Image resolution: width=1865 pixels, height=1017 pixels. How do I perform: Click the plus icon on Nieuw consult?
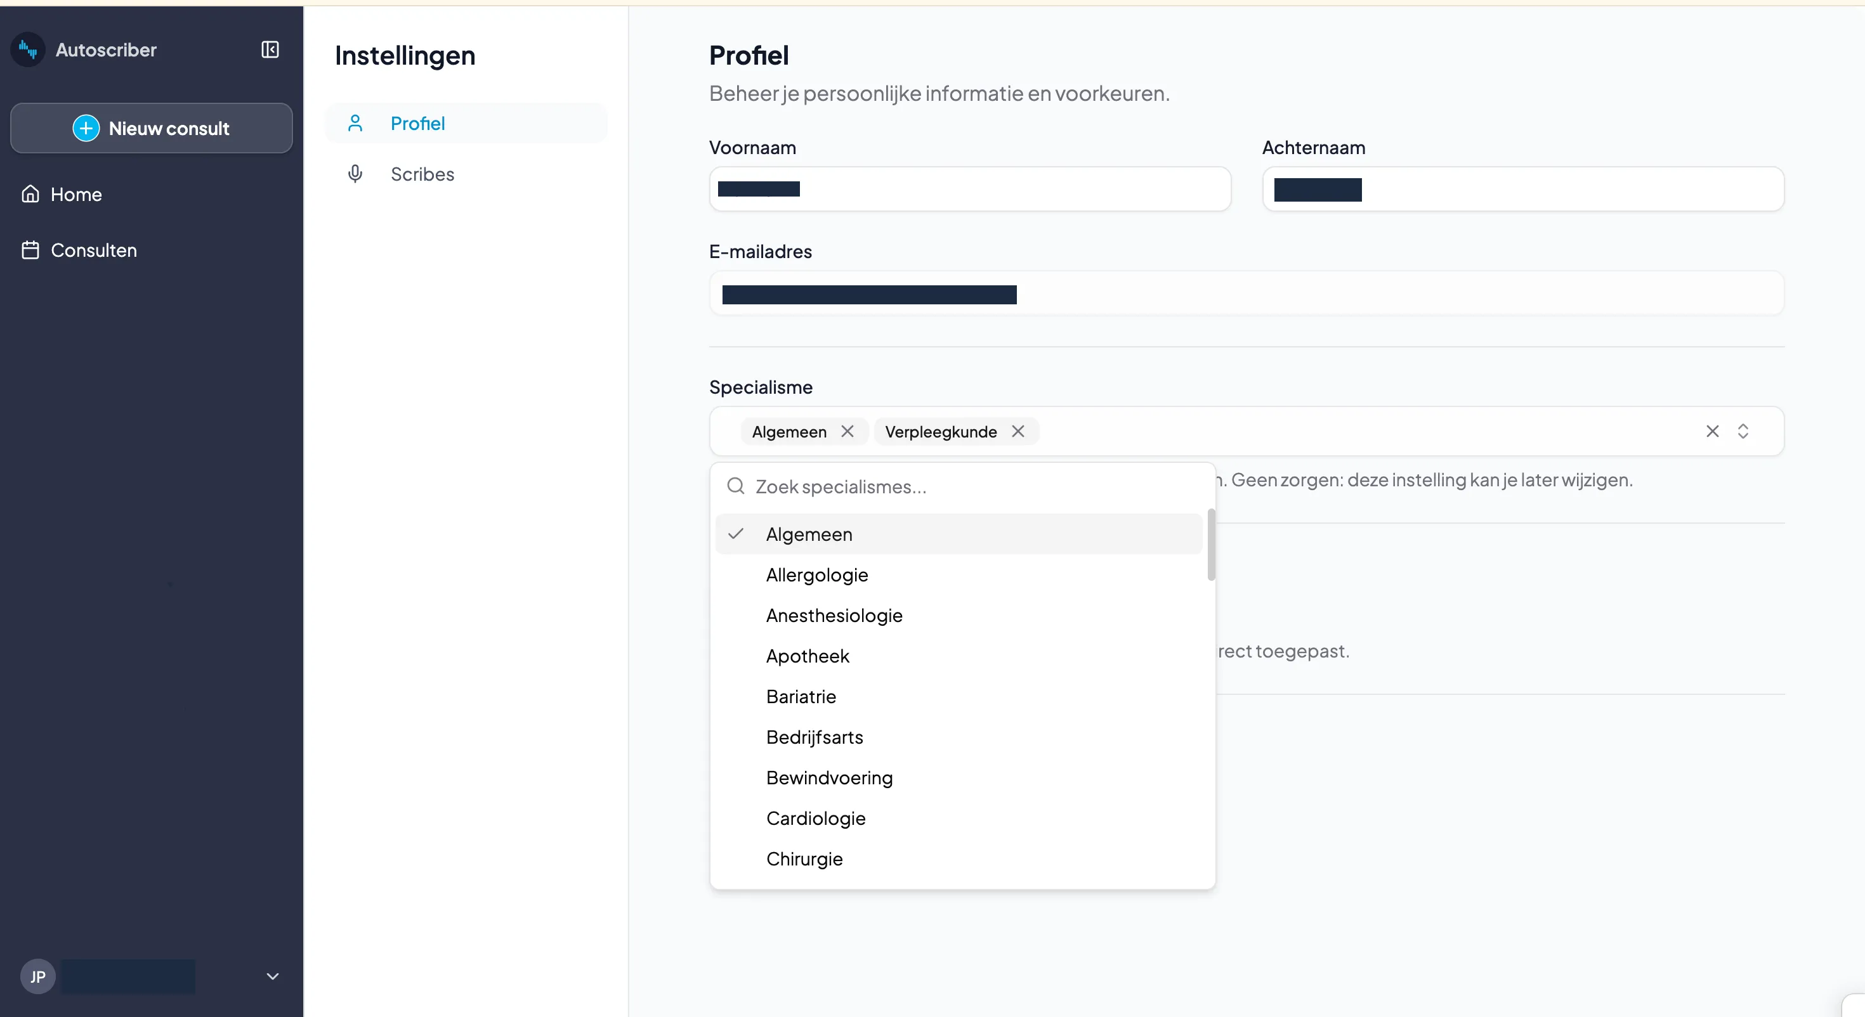click(86, 128)
